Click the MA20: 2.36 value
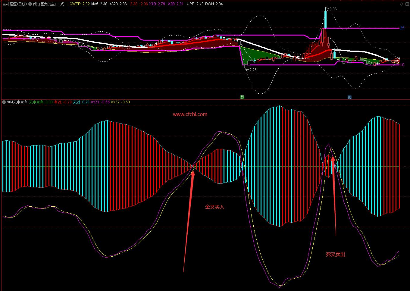Image resolution: width=410 pixels, height=291 pixels. click(x=118, y=4)
